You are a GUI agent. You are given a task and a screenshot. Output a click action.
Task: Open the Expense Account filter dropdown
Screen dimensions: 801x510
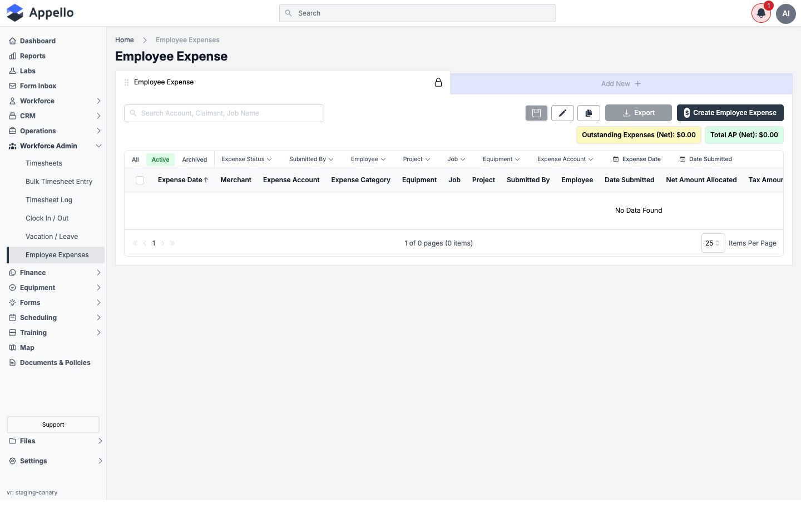click(565, 159)
